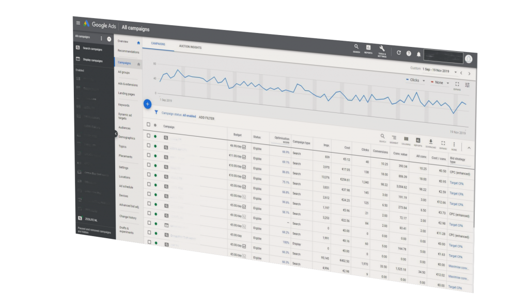Tick the select-all checkbox in table header
Screen dimensions: 529x297
pos(148,124)
